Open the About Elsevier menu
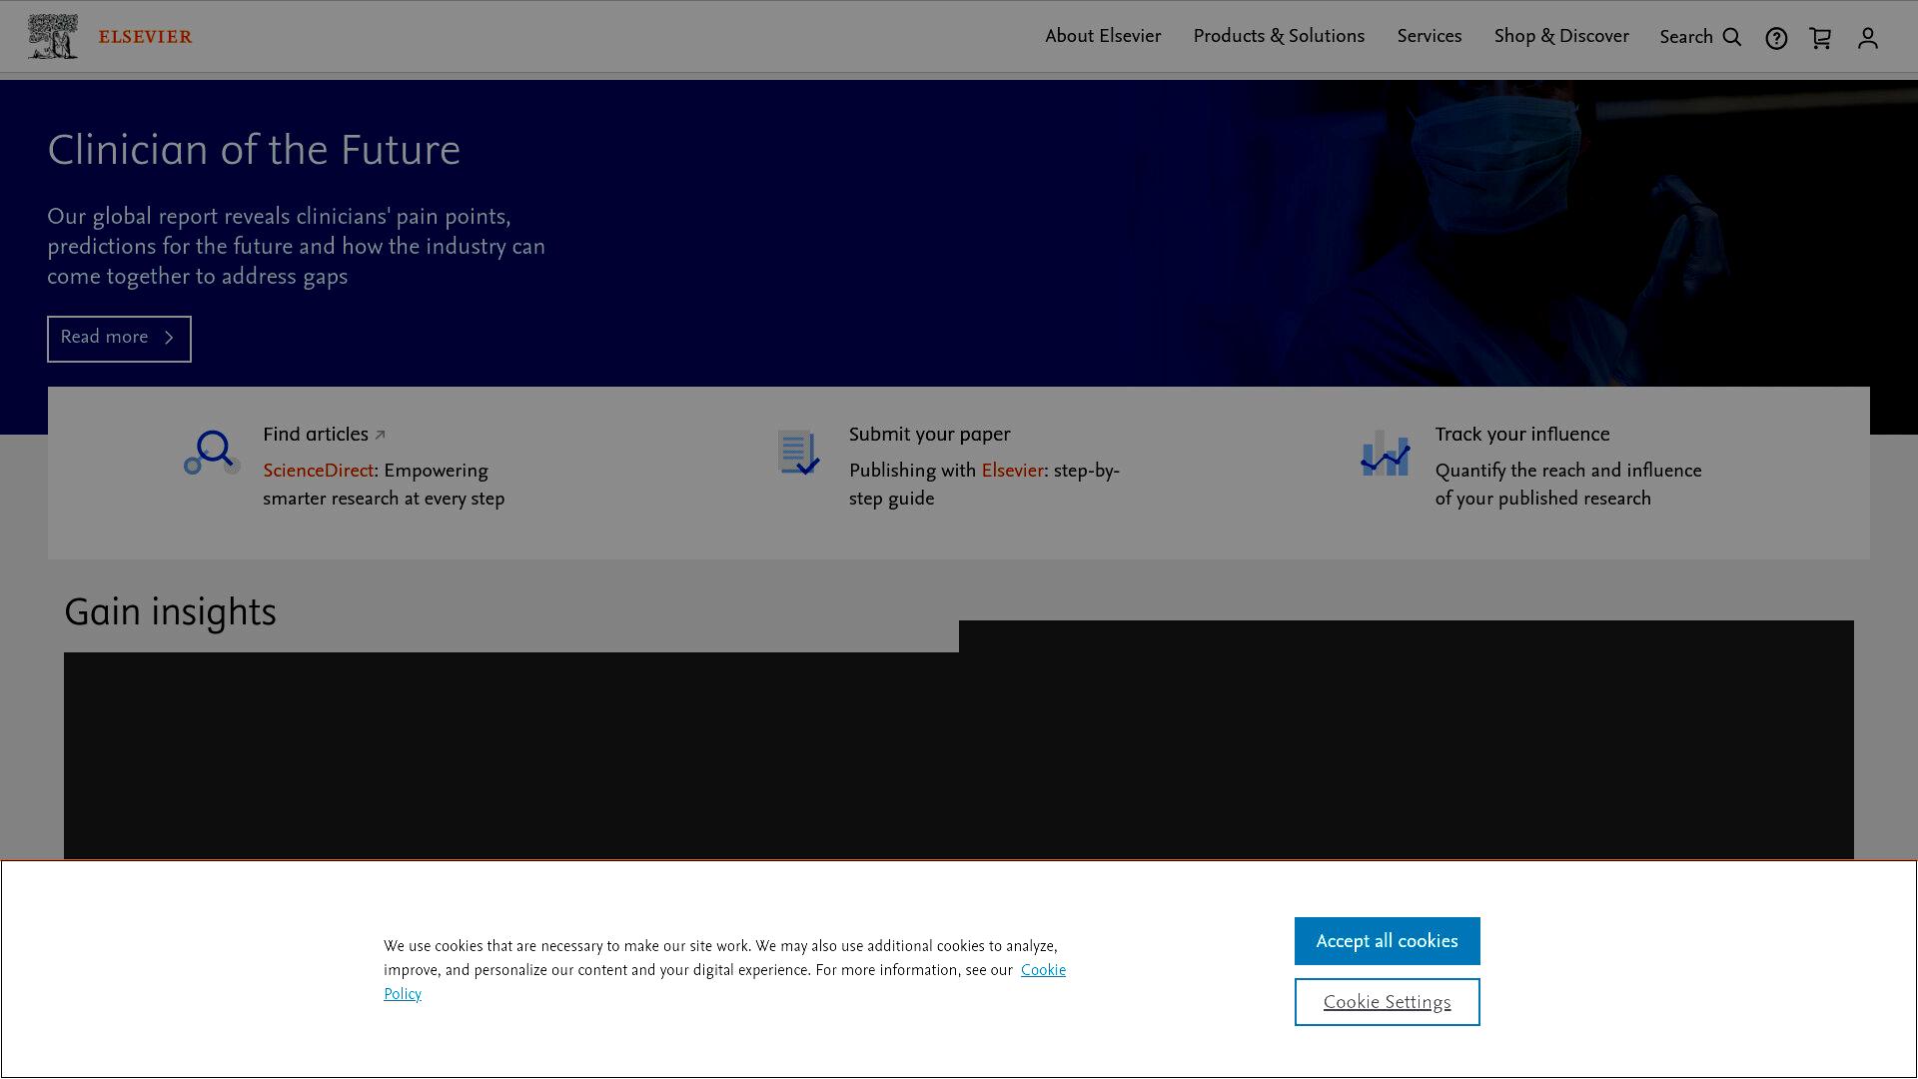 pos(1103,37)
